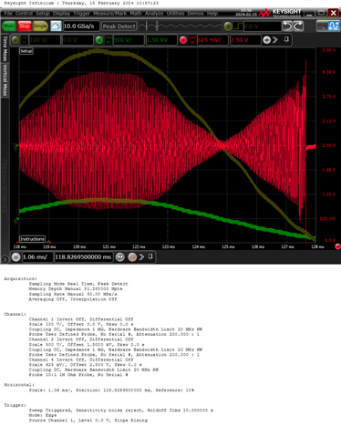Click the orange pause playback icon

click(132, 257)
